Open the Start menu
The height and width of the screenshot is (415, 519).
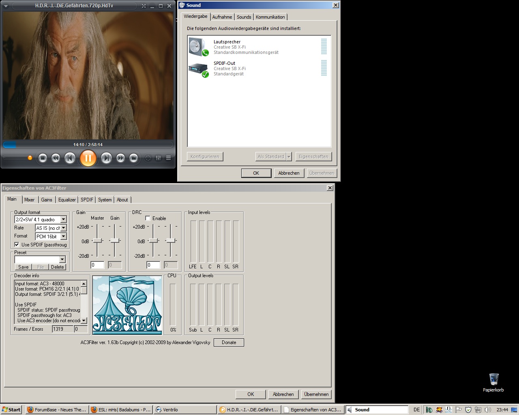point(11,410)
